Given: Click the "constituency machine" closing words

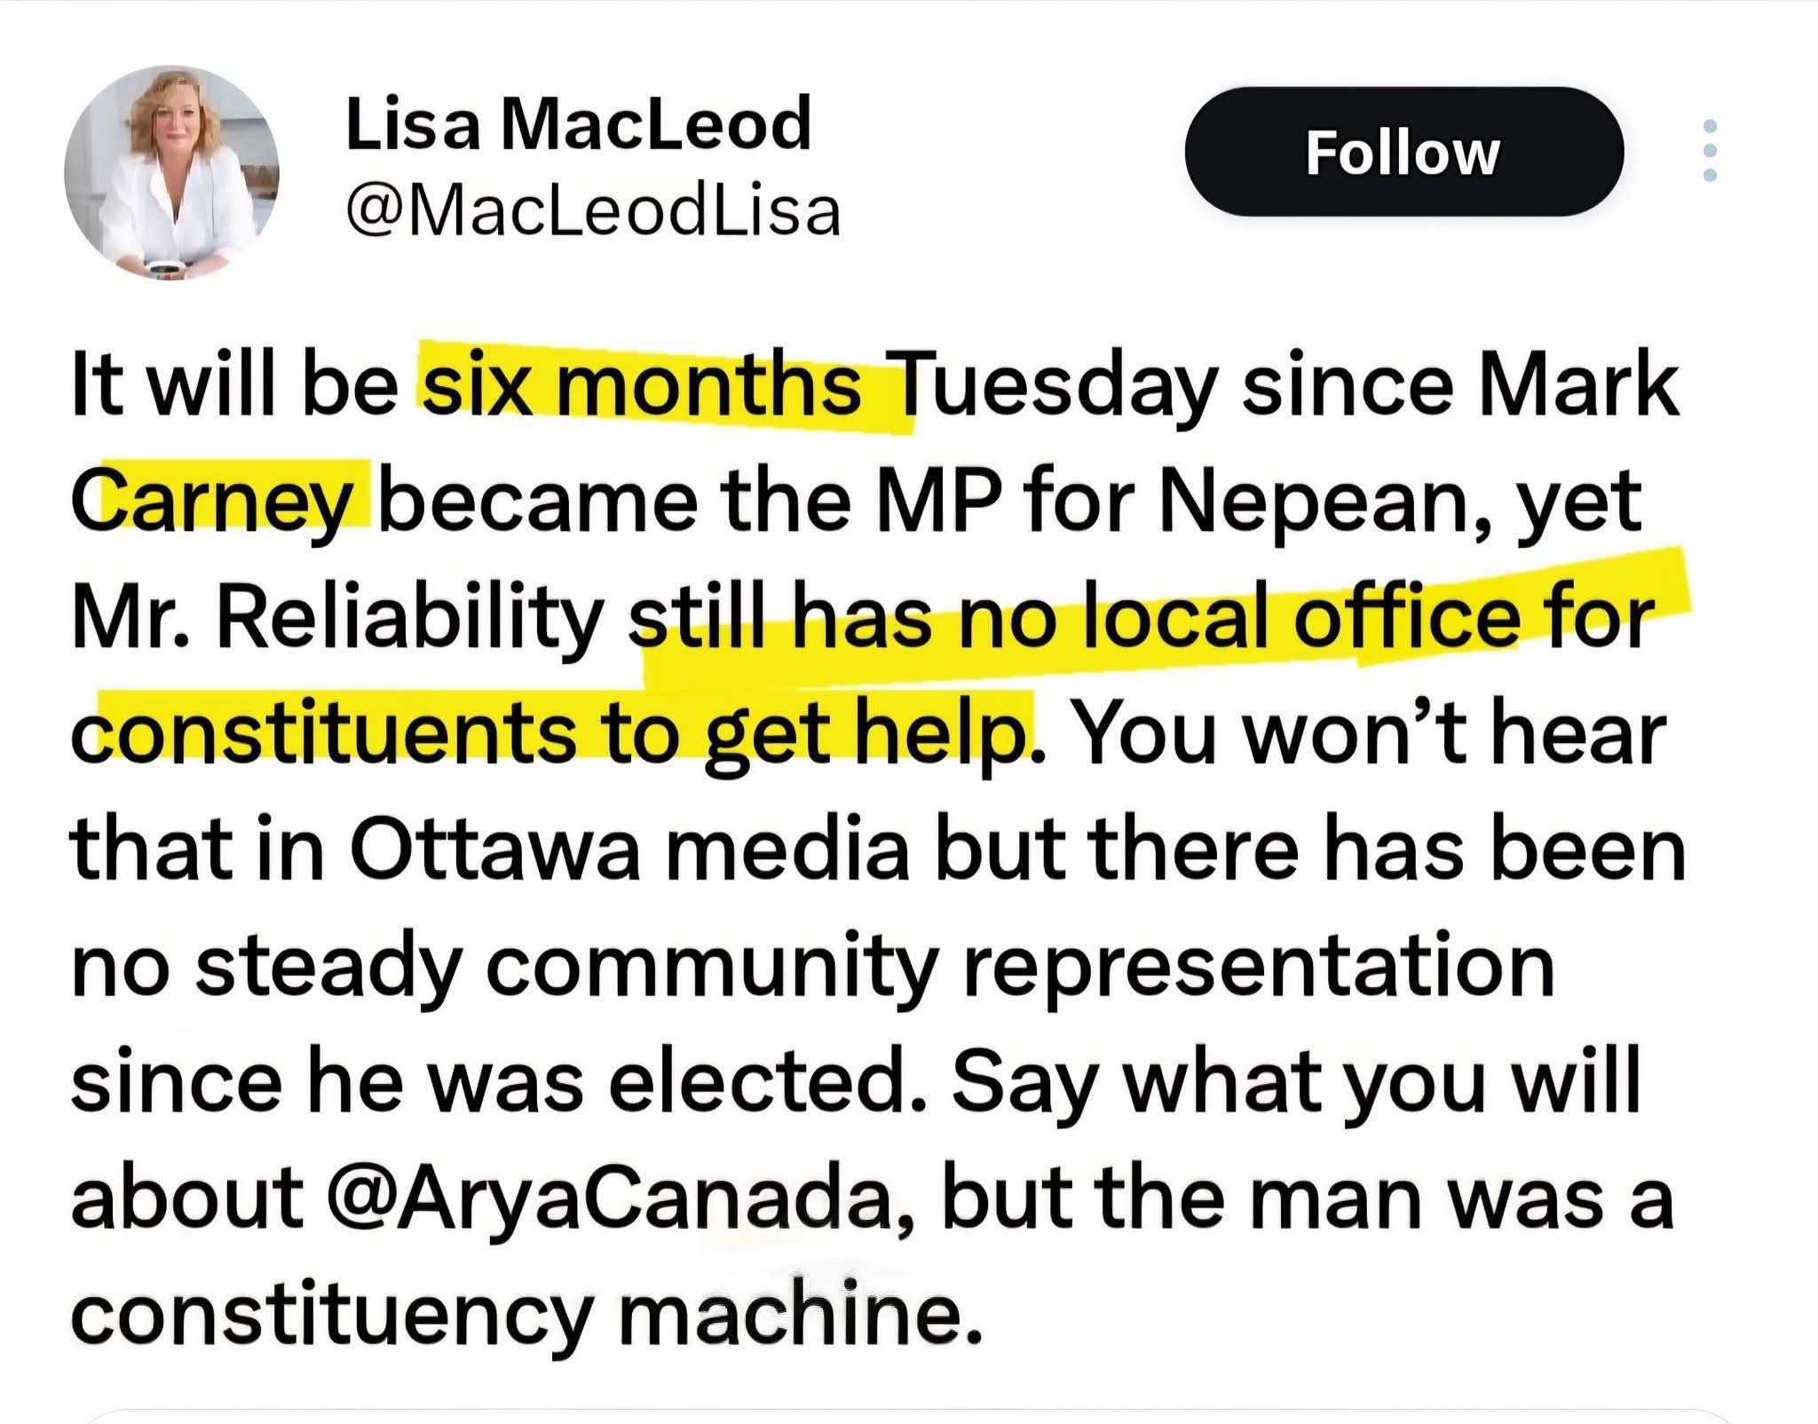Looking at the screenshot, I should click(527, 1314).
